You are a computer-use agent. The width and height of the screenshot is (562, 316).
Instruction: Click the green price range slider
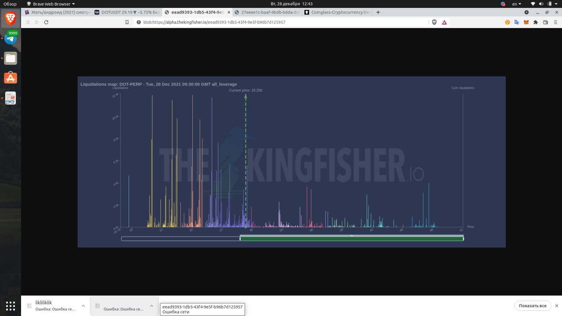[352, 239]
